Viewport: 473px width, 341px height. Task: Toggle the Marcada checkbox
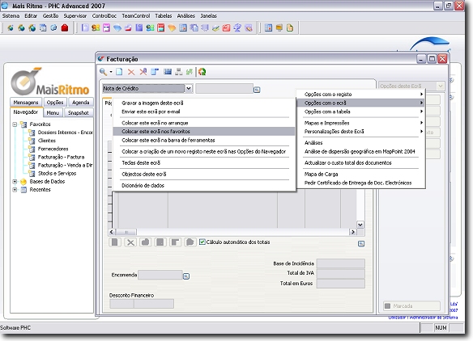[x=388, y=306]
